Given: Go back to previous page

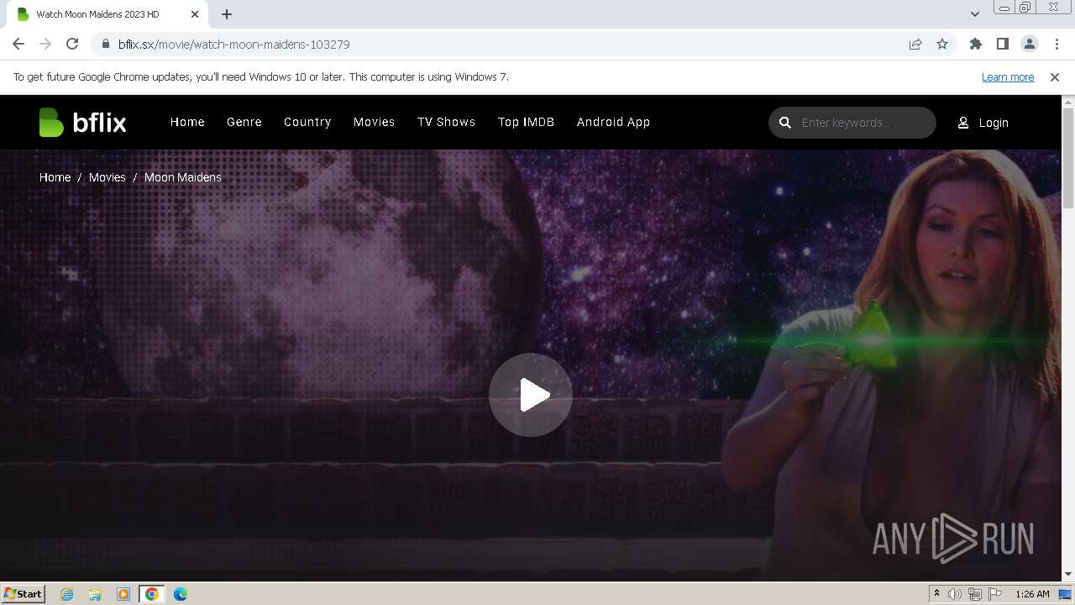Looking at the screenshot, I should 18,44.
